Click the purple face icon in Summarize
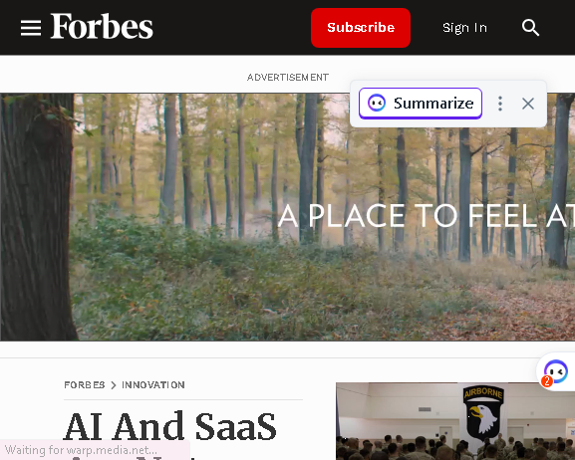Screen dimensions: 575x460 coord(377,103)
